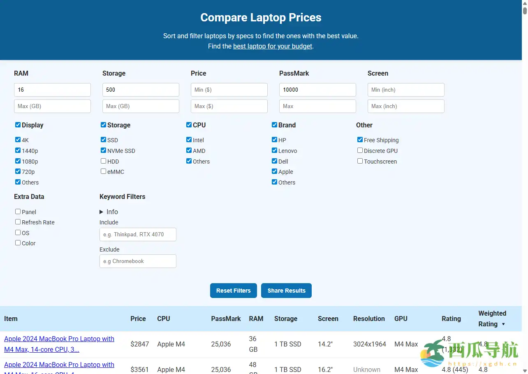Enable the HDD storage filter

point(103,161)
